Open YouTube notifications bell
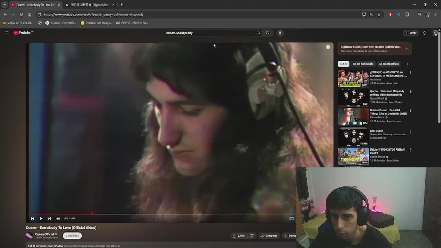The image size is (441, 248). [424, 33]
